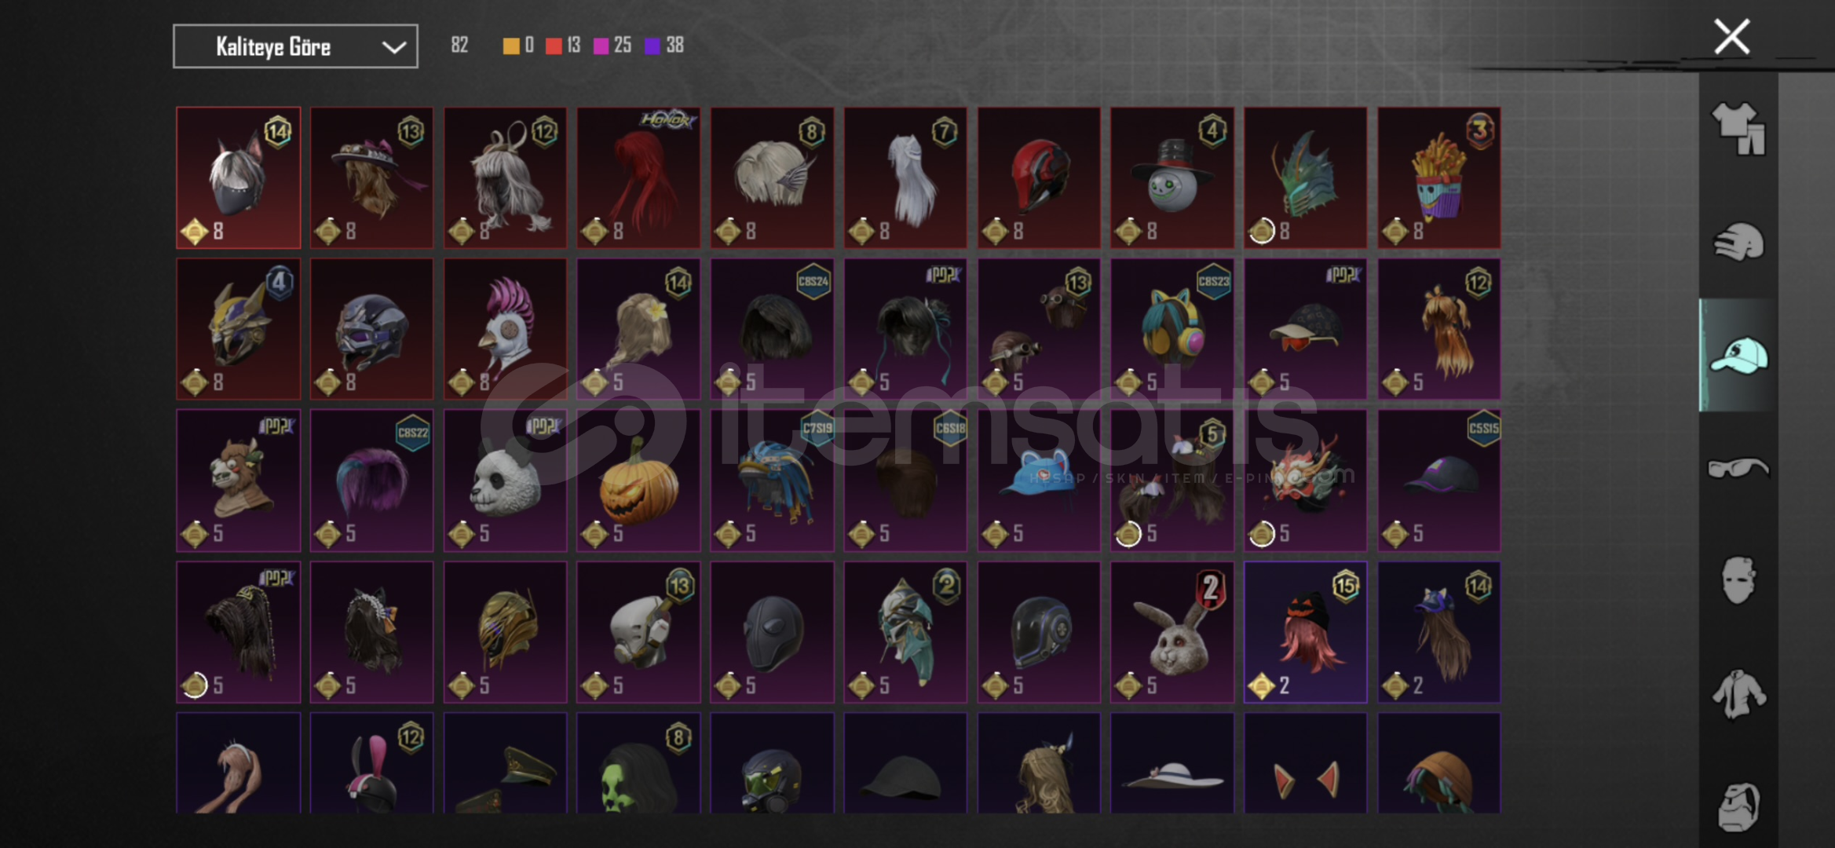Select the french fries headwear item
Image resolution: width=1835 pixels, height=848 pixels.
click(1438, 177)
